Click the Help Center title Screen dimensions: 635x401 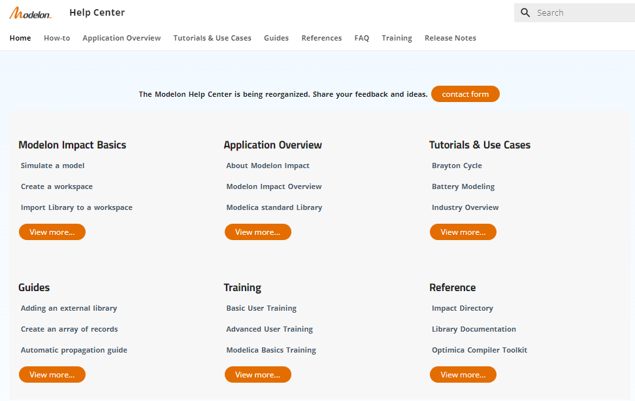(97, 12)
